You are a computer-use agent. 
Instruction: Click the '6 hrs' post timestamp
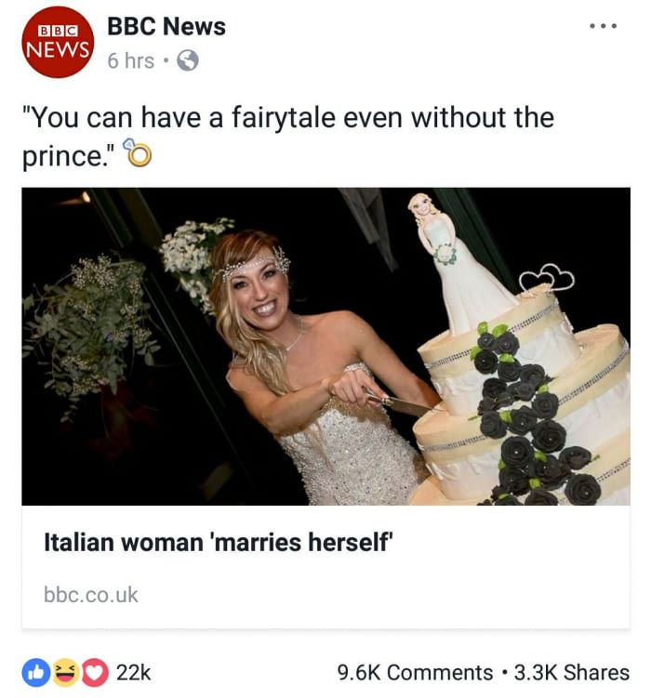click(130, 60)
